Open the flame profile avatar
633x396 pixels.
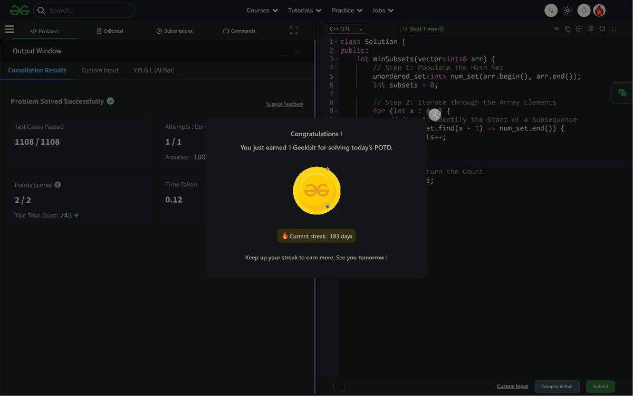pos(599,10)
